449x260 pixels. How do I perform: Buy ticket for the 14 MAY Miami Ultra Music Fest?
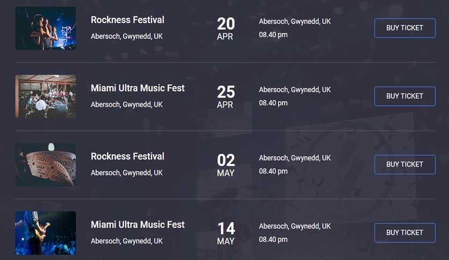point(404,233)
